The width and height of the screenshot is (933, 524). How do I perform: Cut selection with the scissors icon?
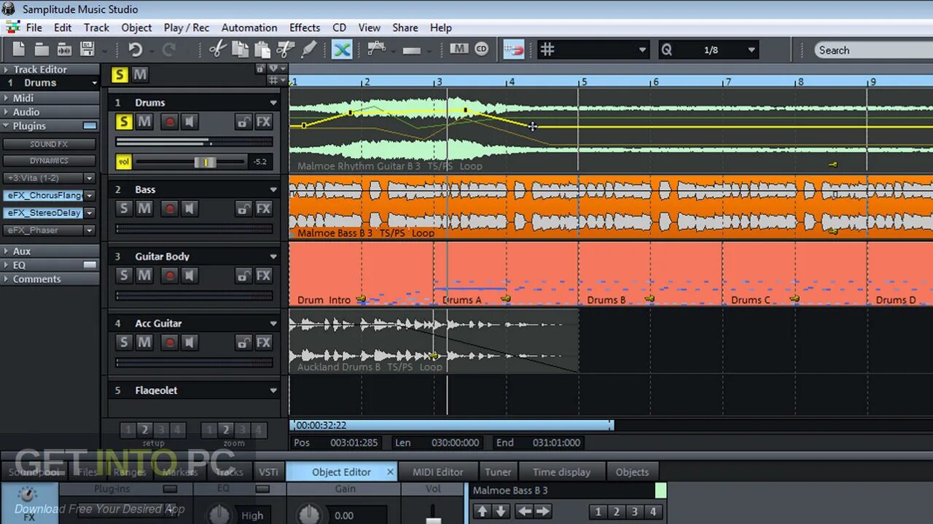(217, 49)
